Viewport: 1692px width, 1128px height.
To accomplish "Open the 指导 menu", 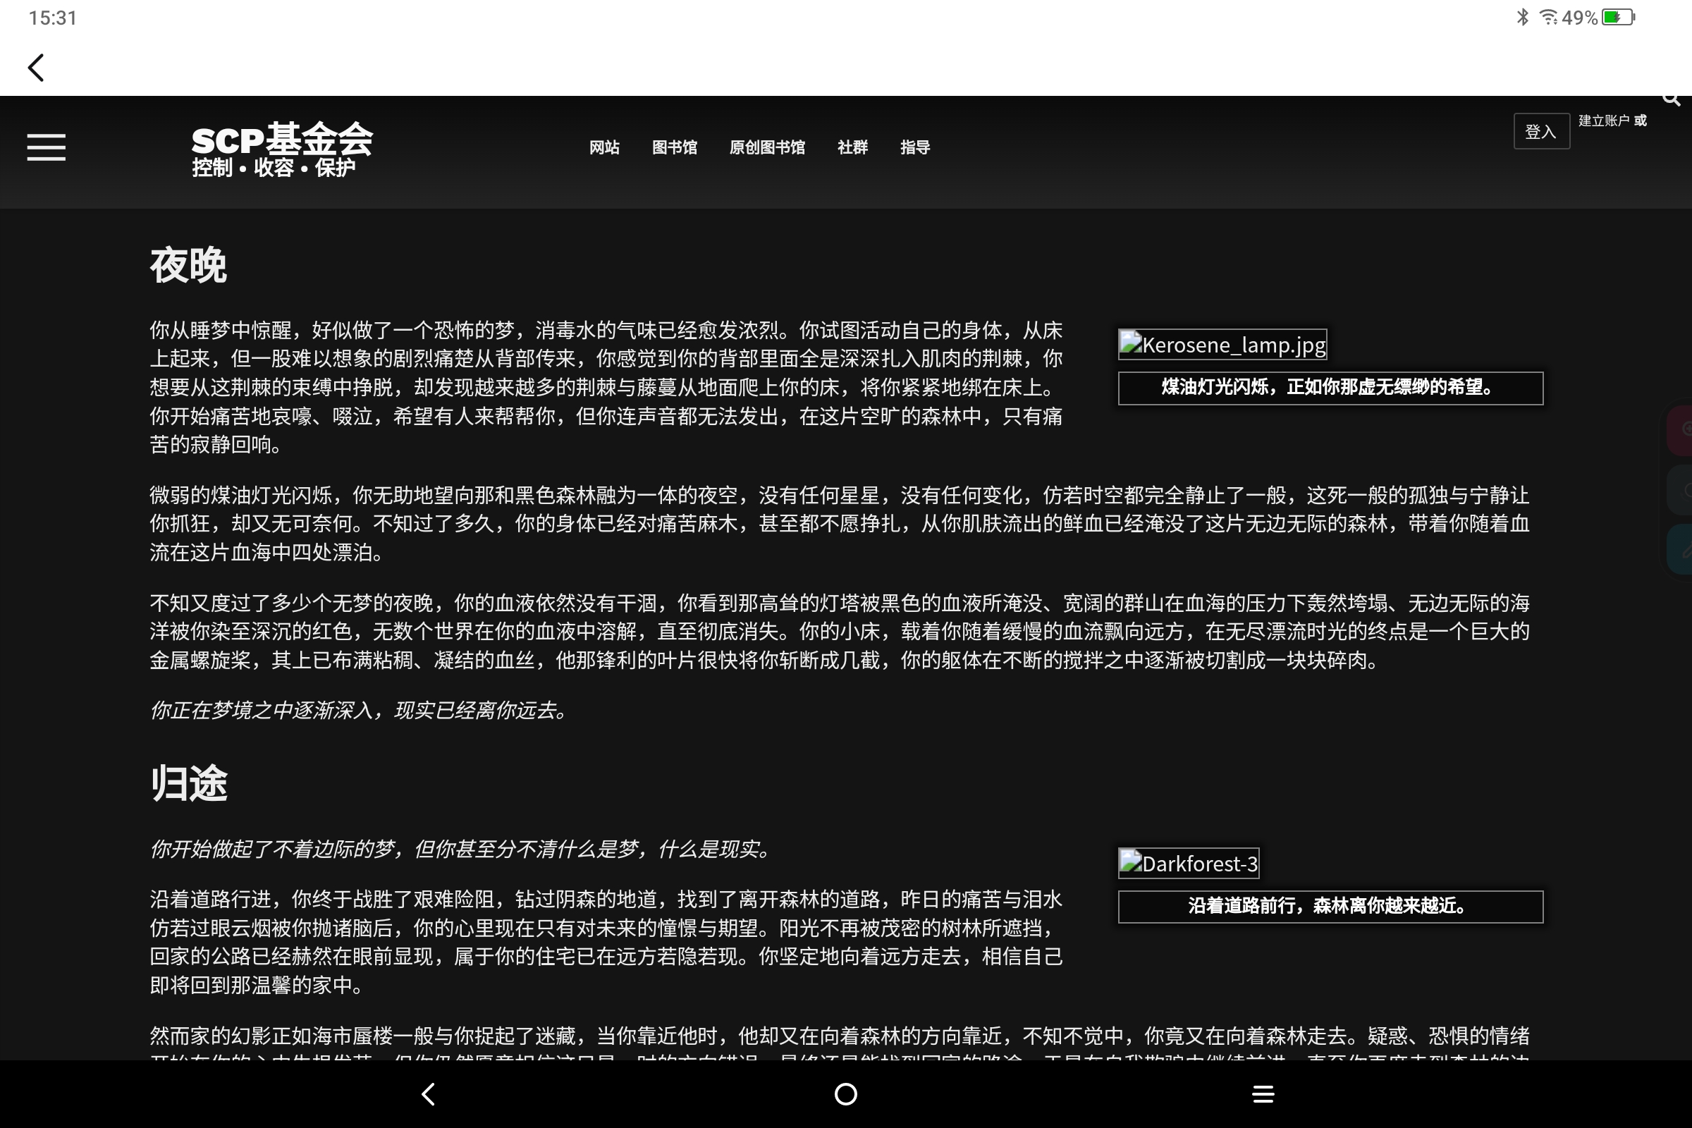I will (915, 147).
